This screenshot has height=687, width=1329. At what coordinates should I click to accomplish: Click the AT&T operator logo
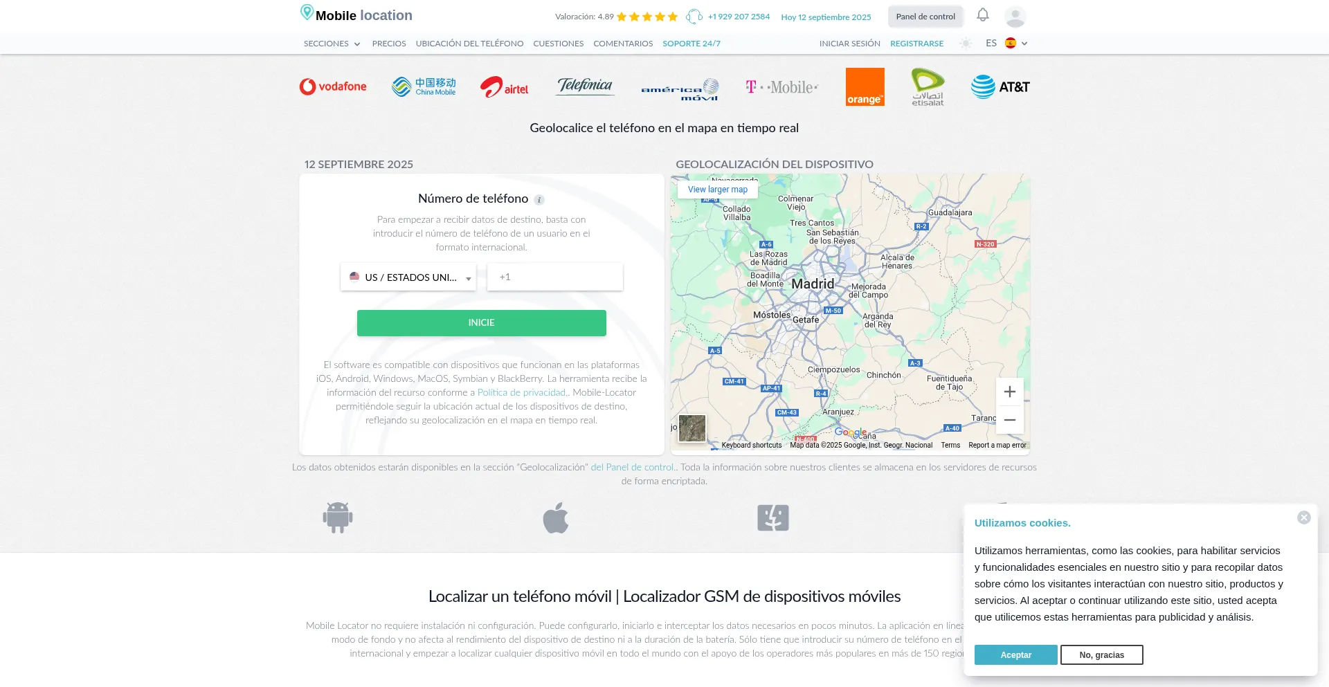click(x=1000, y=86)
